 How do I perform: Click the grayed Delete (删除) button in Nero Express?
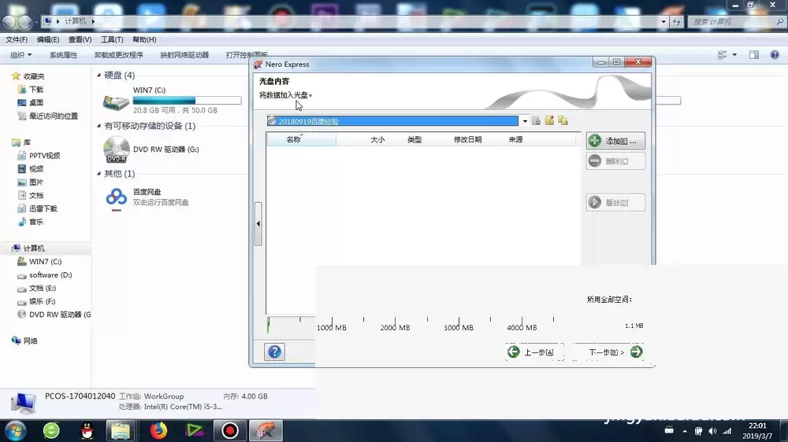615,161
